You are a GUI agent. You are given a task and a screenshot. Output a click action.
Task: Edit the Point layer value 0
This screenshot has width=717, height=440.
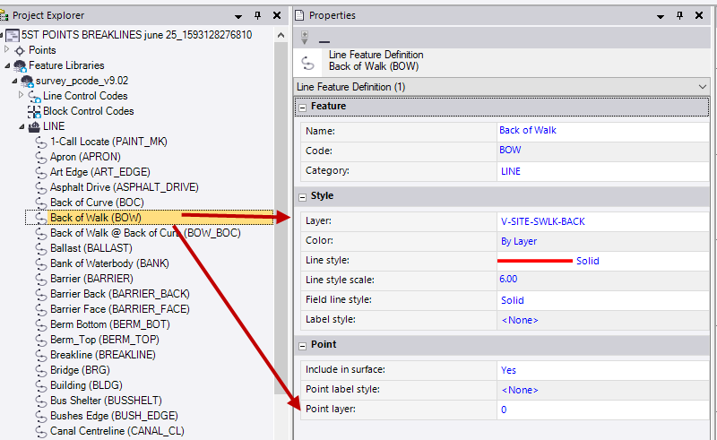click(x=504, y=410)
